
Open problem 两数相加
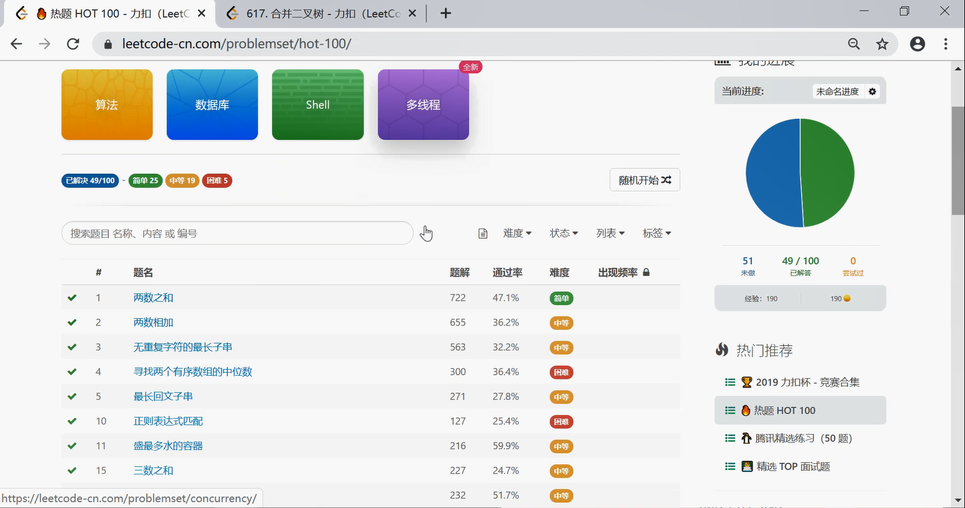pos(153,323)
